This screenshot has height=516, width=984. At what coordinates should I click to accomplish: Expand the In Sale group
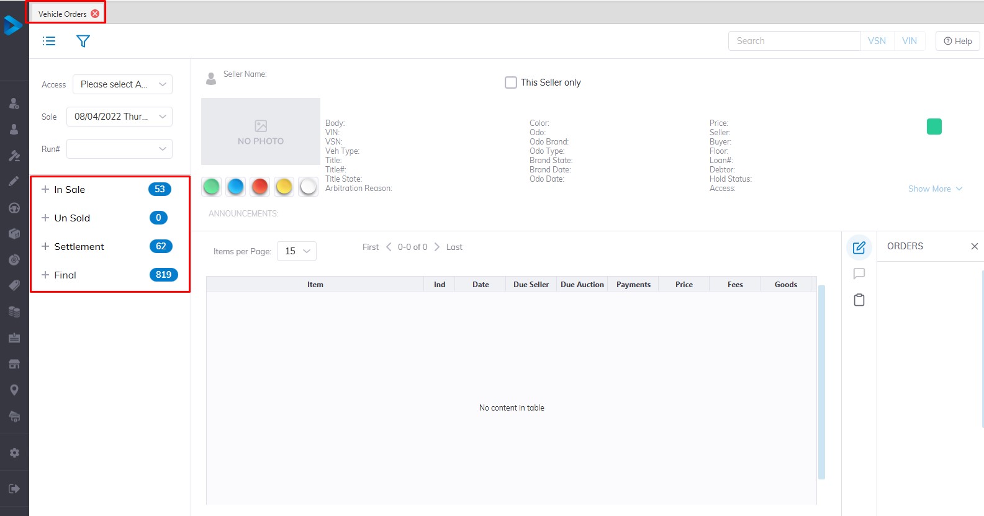tap(45, 189)
